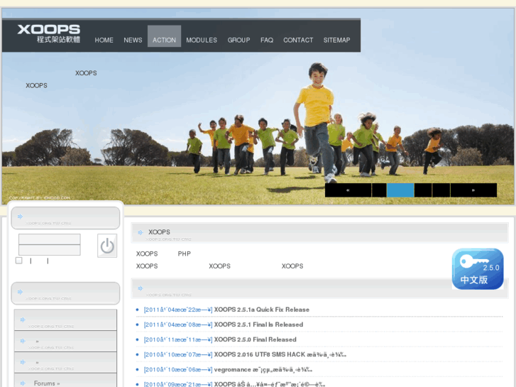Open the HOME menu item
516x387 pixels.
point(104,40)
